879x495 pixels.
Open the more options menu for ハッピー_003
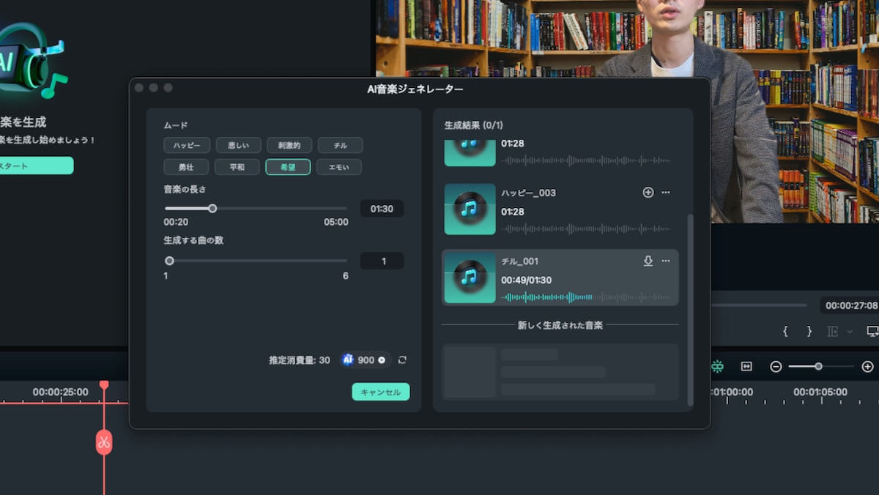pyautogui.click(x=665, y=192)
